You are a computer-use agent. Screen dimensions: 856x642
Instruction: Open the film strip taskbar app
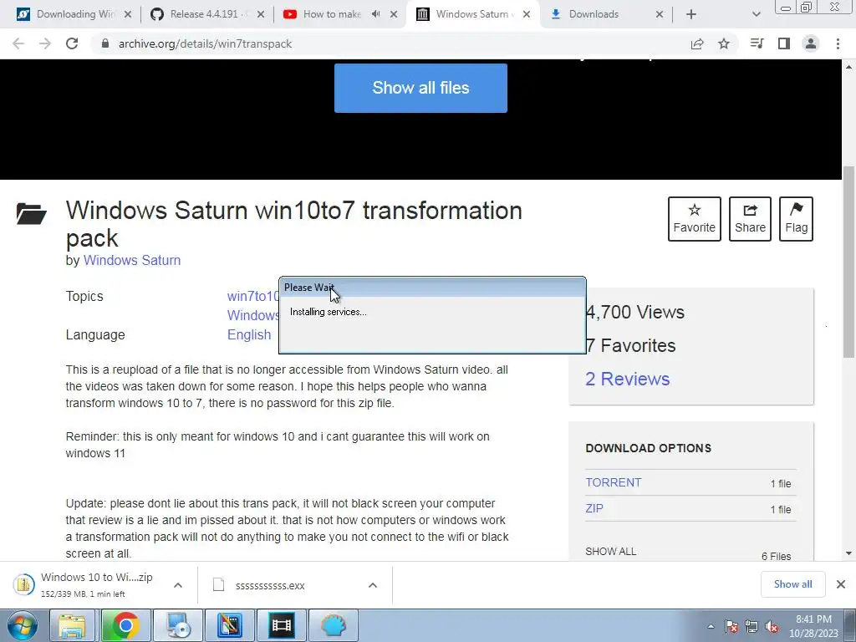(x=282, y=625)
